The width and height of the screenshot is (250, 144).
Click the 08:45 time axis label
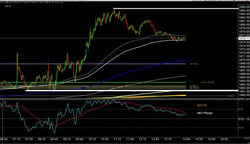(x=54, y=139)
